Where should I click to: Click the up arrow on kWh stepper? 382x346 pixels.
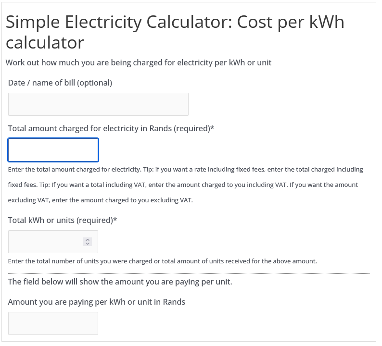pos(87,239)
